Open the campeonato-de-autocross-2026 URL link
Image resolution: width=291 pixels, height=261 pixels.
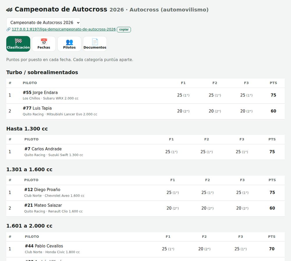click(x=64, y=29)
